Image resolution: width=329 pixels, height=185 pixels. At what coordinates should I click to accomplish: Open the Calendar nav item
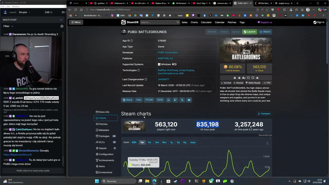pyautogui.click(x=220, y=22)
